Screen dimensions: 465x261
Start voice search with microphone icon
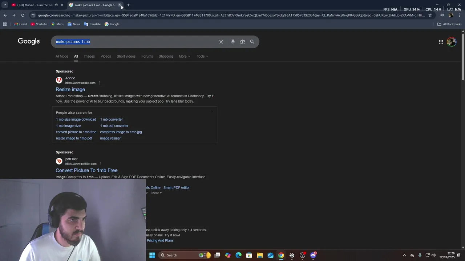coord(233,42)
